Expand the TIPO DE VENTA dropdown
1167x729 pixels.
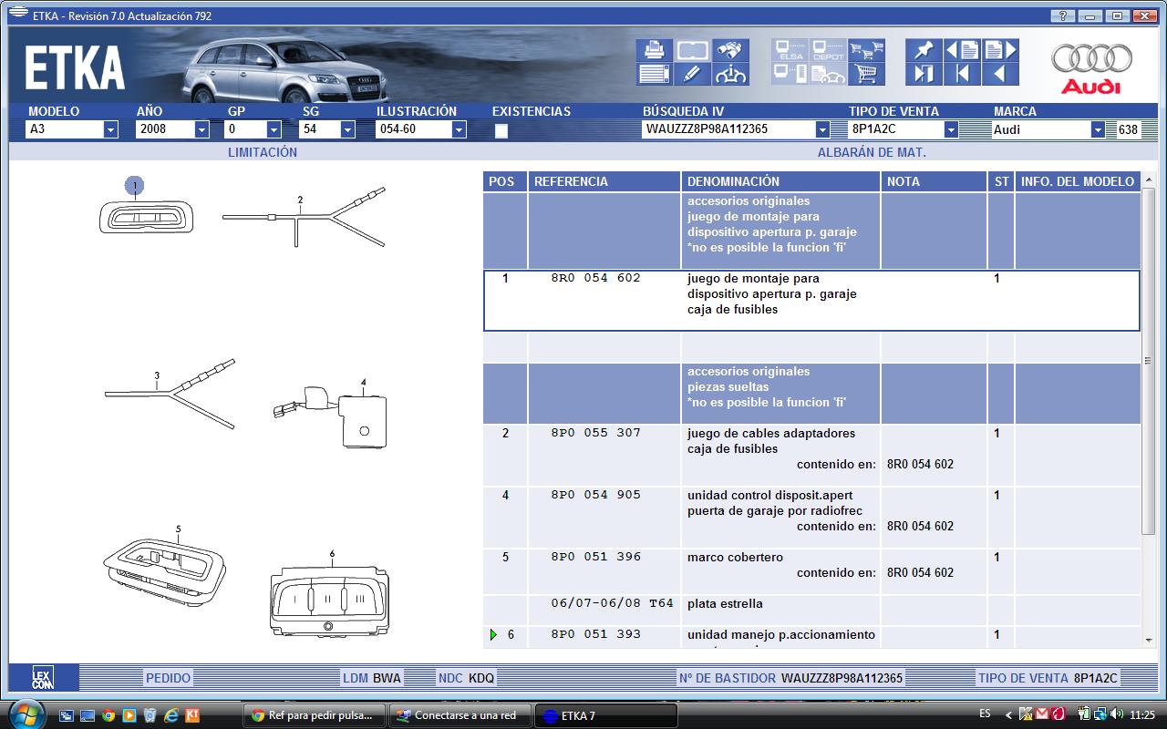951,129
